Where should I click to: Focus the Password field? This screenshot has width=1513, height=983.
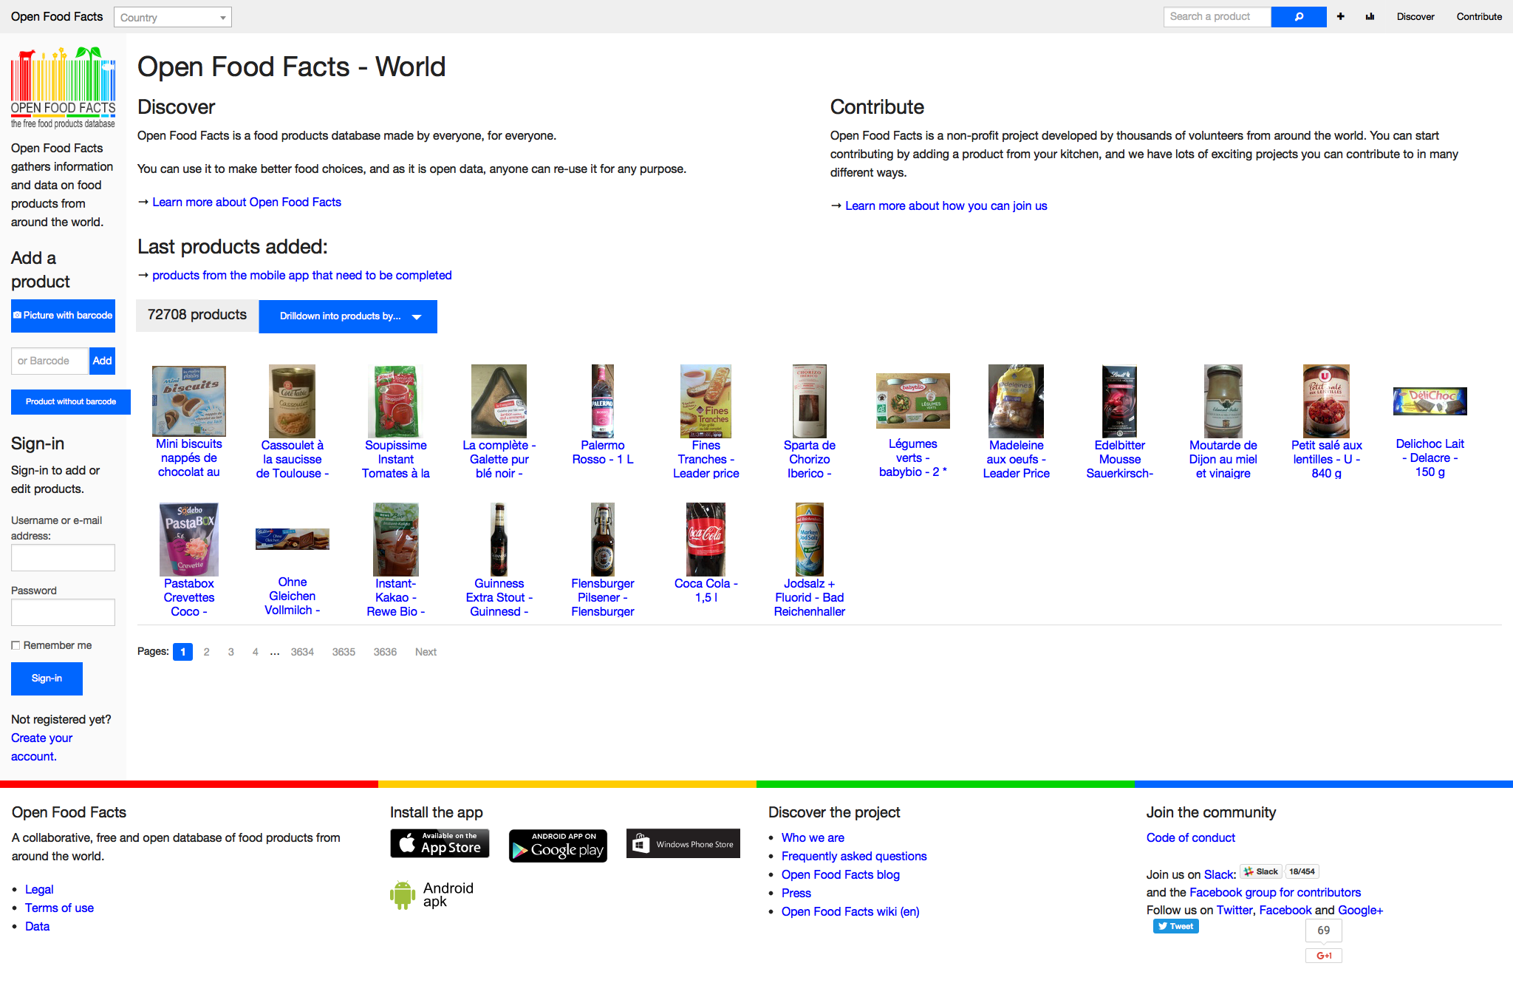[63, 613]
